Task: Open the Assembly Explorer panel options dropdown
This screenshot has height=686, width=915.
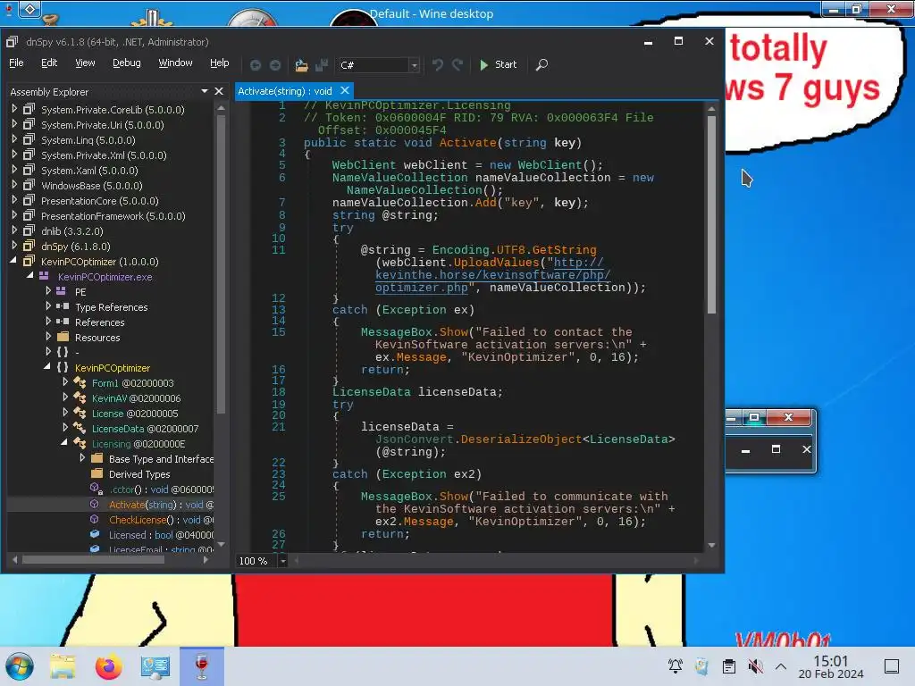Action: tap(205, 92)
